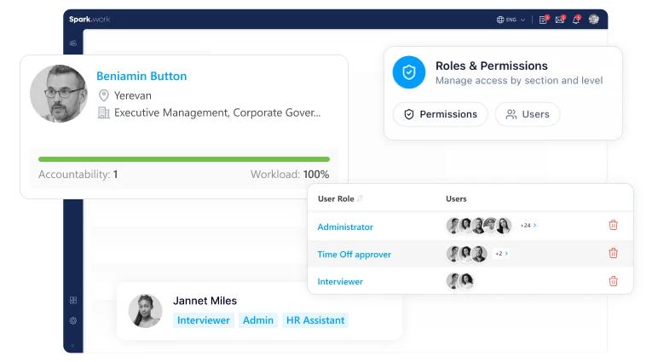Open settings gear in left sidebar
The image size is (652, 362).
pos(73,321)
